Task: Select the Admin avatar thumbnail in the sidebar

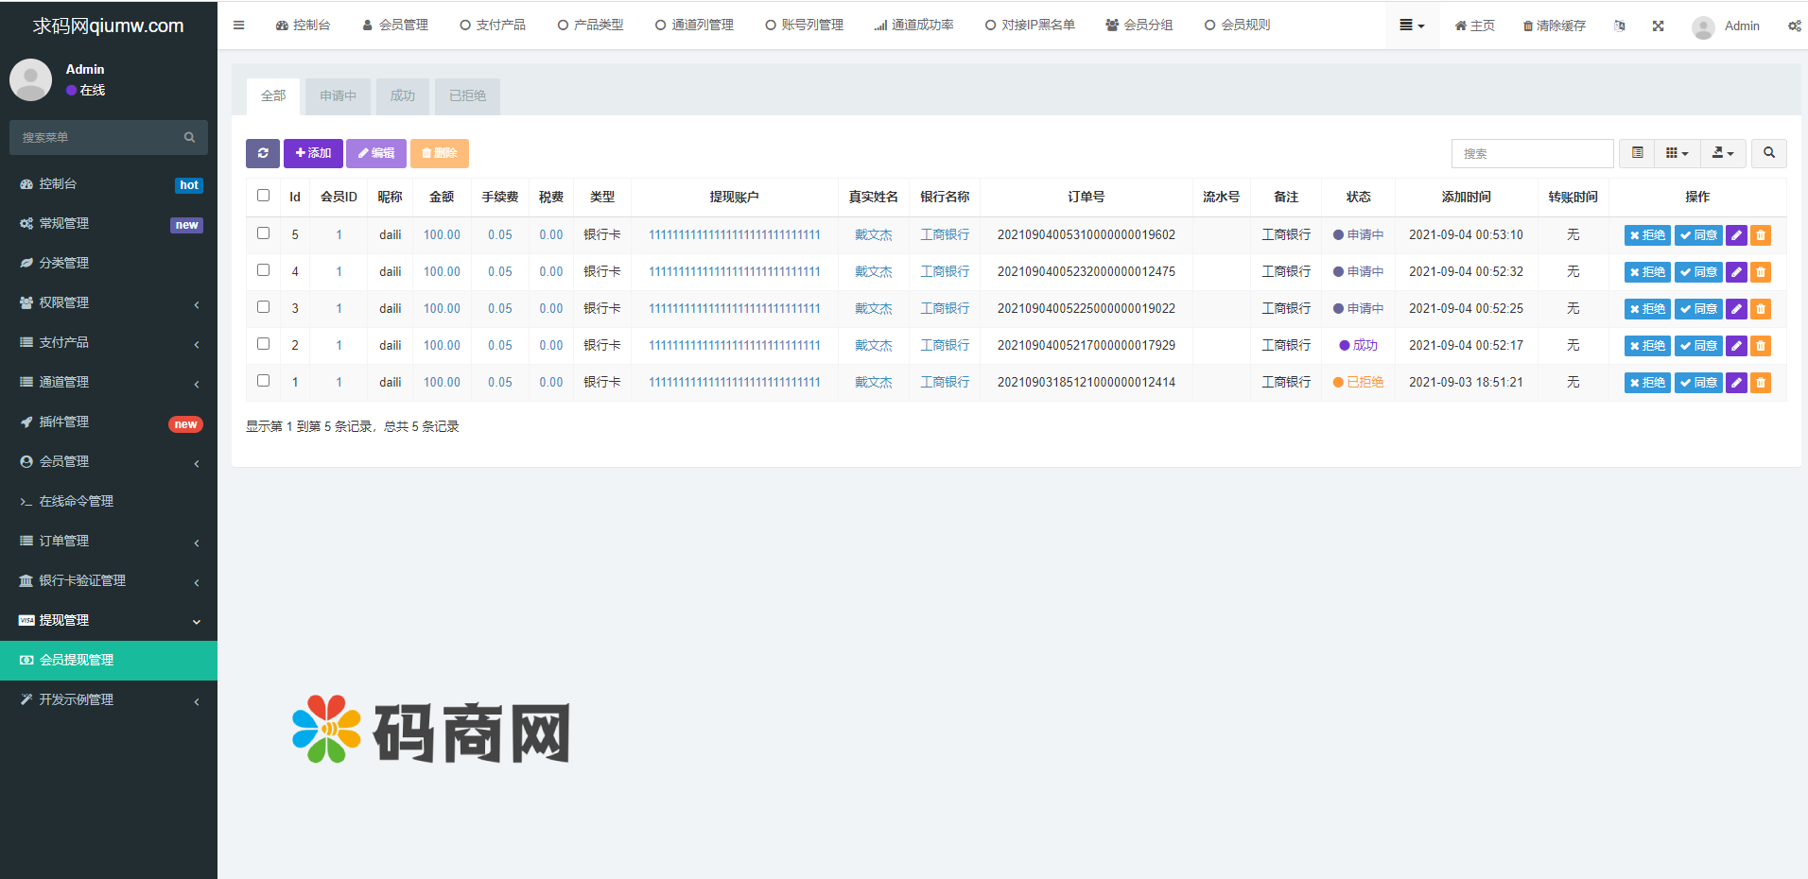Action: [x=30, y=79]
